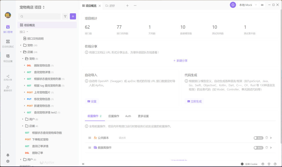The width and height of the screenshot is (282, 167).
Task: Select the Auth tab
Action: 128,116
